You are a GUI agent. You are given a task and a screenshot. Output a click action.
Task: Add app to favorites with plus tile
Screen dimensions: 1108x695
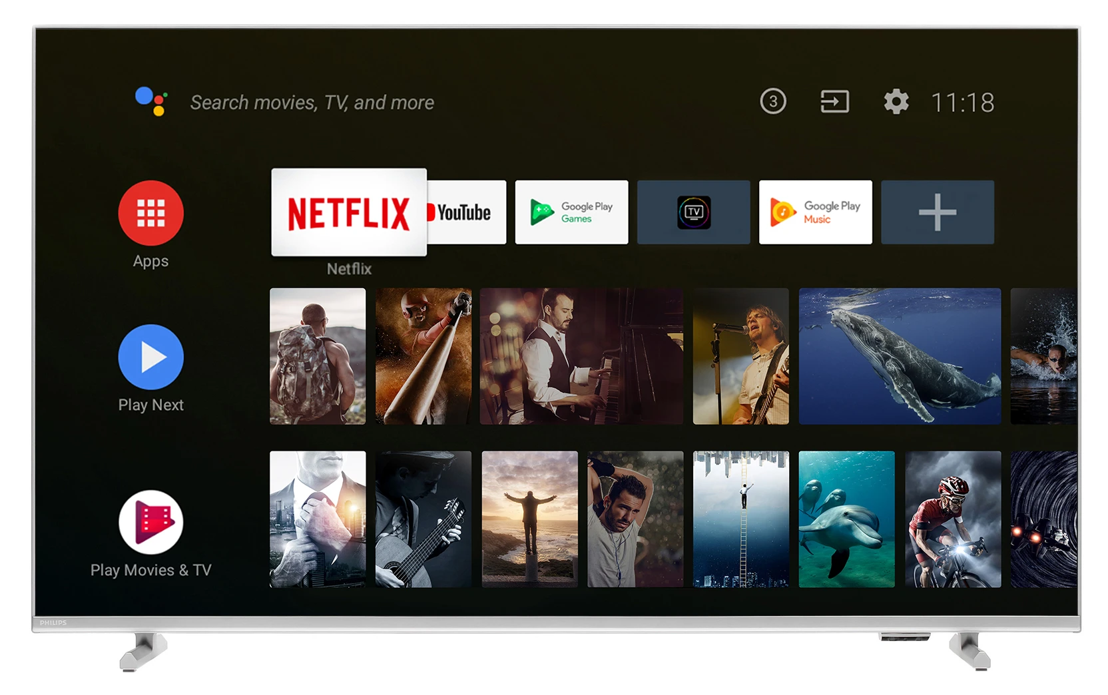[x=937, y=212]
